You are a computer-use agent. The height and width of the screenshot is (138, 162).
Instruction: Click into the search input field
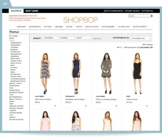139,16
